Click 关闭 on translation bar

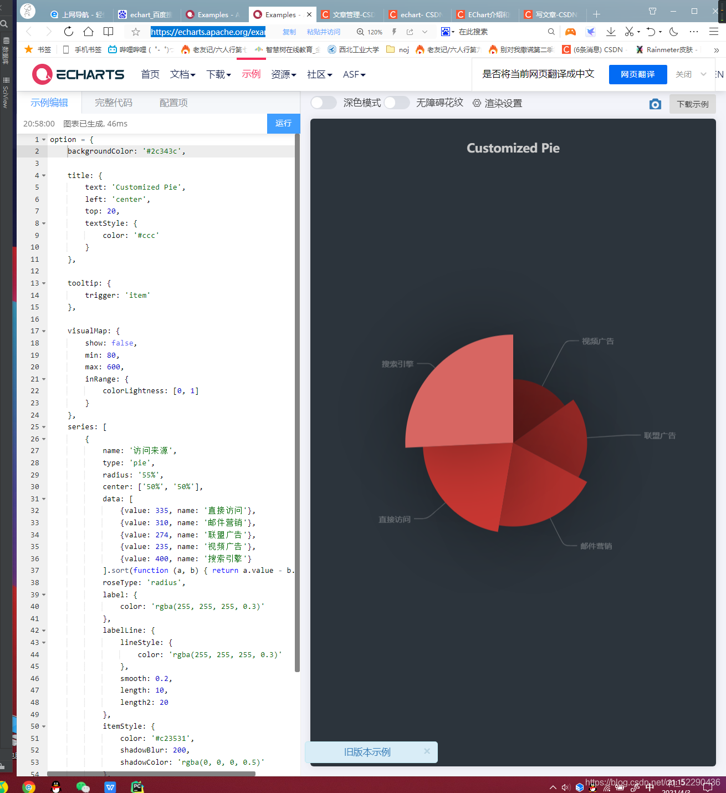[x=683, y=74]
